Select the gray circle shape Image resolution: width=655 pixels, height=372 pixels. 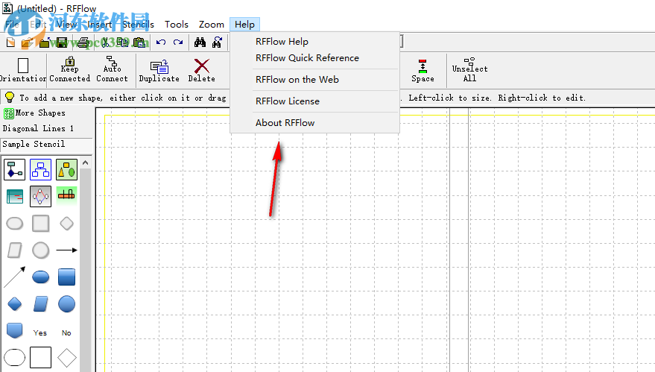(x=40, y=250)
